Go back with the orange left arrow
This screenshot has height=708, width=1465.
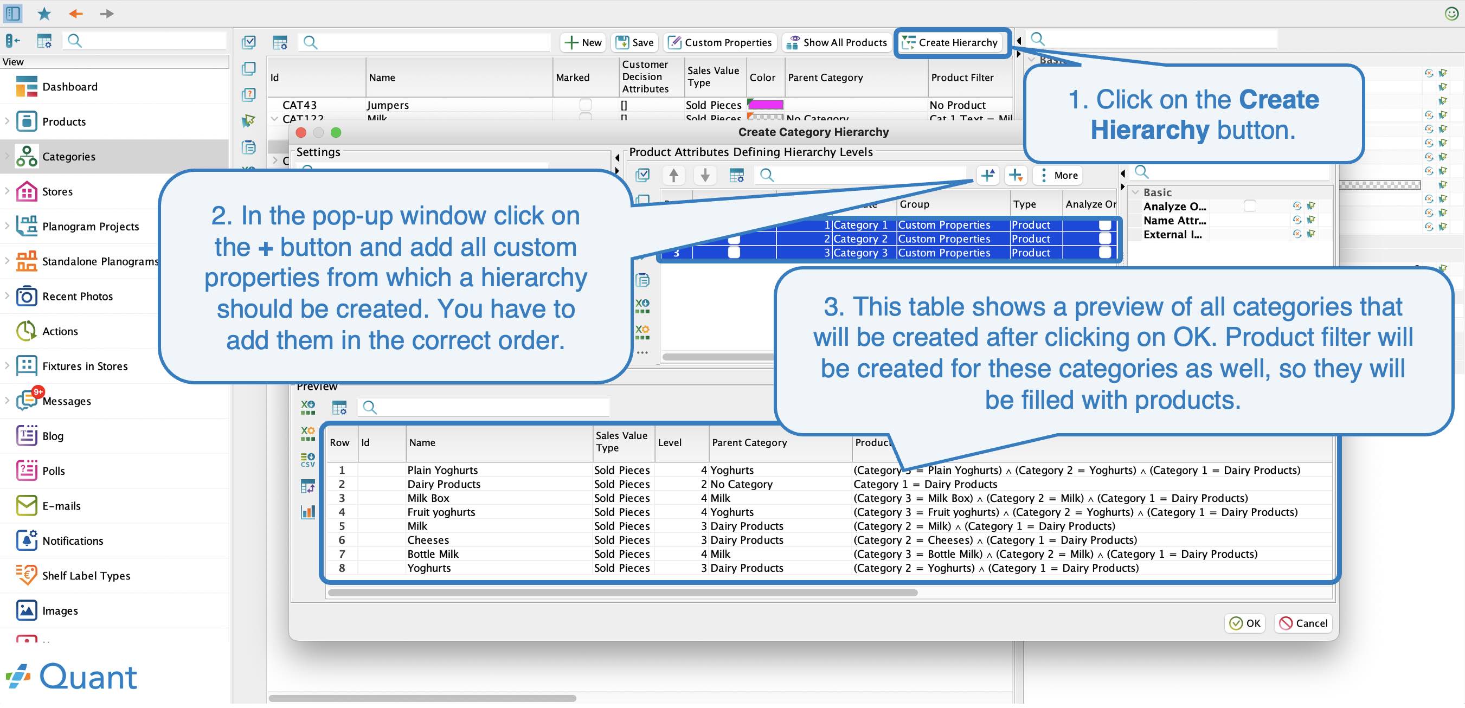(x=76, y=13)
